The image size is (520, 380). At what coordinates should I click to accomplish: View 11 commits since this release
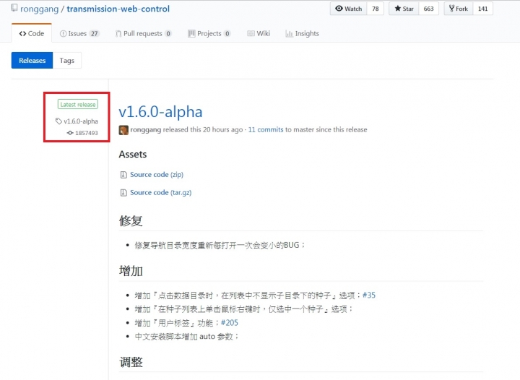pos(266,129)
